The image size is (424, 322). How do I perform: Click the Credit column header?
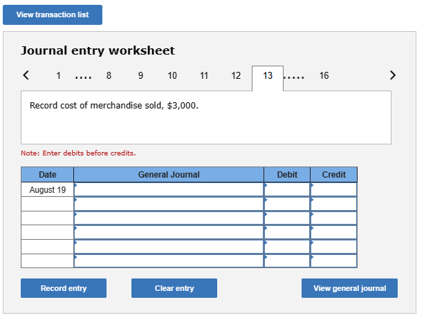click(333, 175)
